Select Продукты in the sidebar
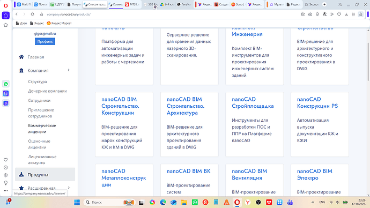Viewport: 370px width, 208px height. tap(45, 175)
